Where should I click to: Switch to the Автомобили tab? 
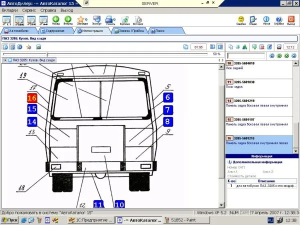coord(18,31)
